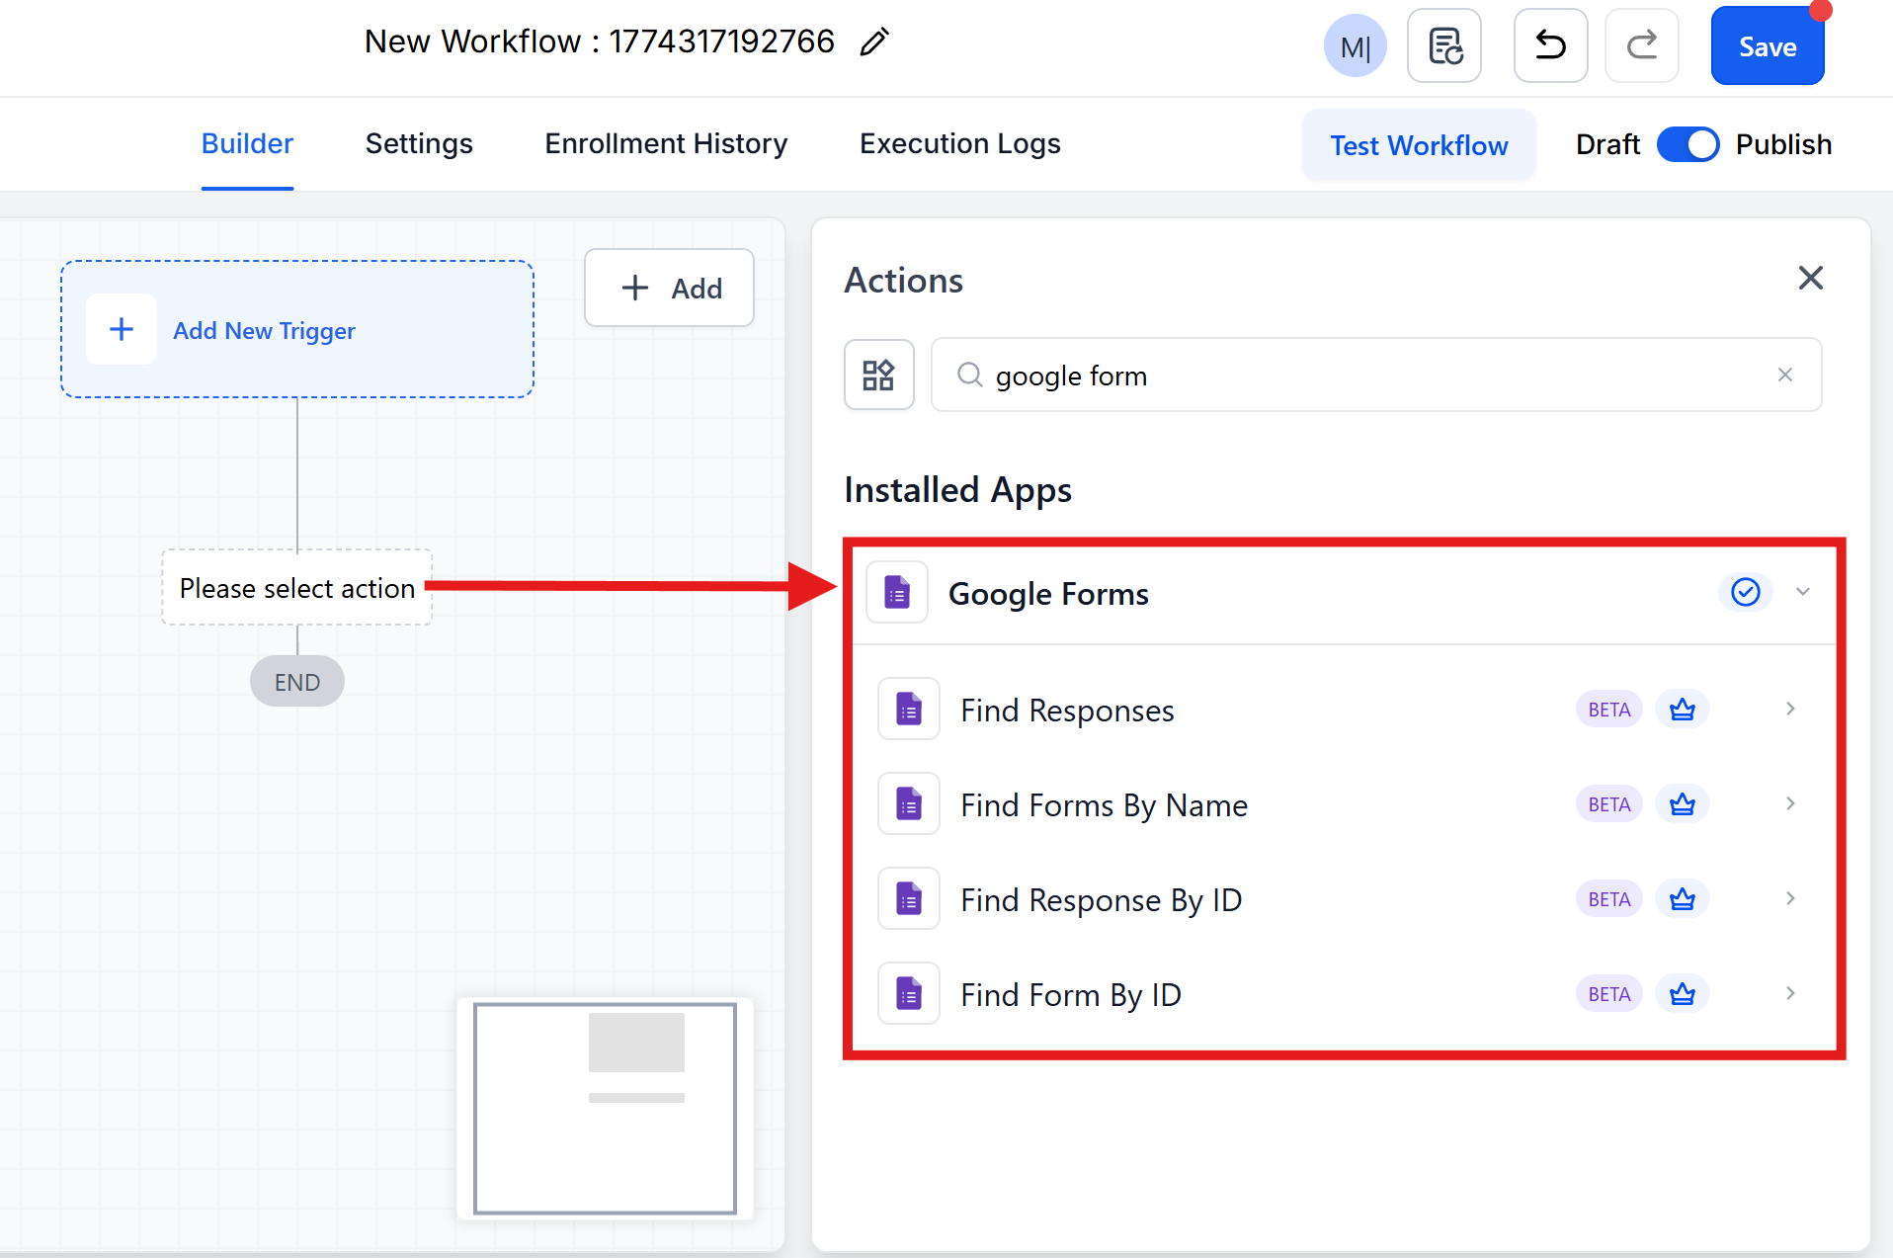Edit the workflow name with pencil icon

(x=874, y=42)
